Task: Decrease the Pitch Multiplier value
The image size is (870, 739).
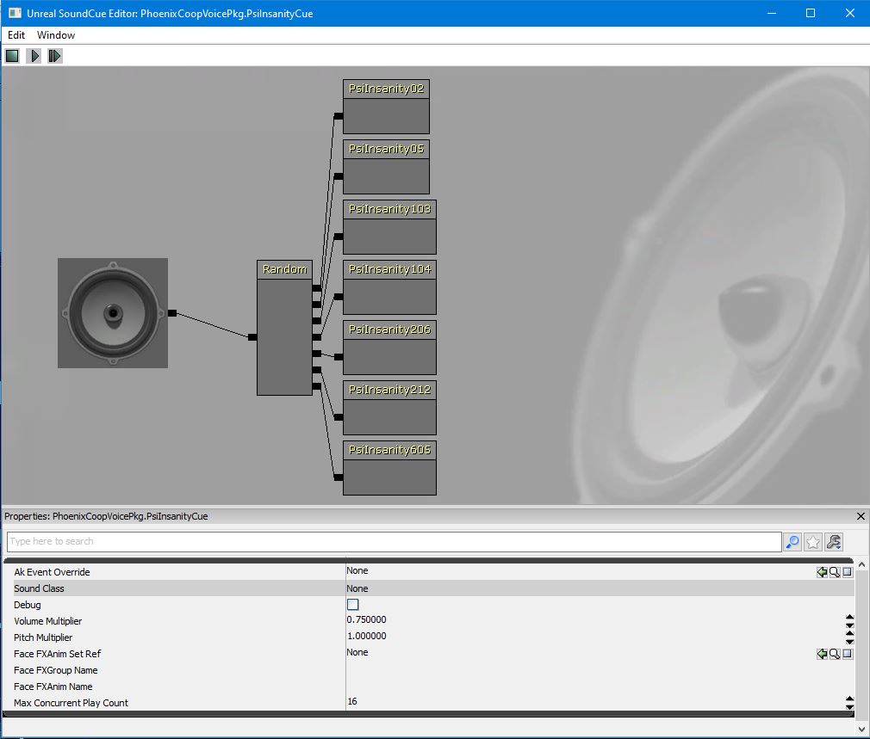Action: 849,642
